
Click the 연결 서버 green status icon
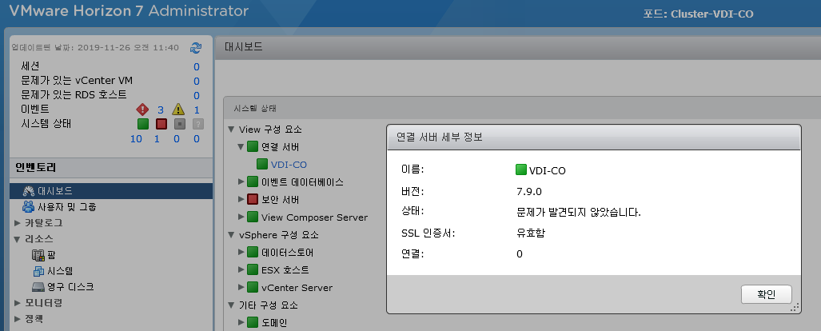pyautogui.click(x=253, y=147)
